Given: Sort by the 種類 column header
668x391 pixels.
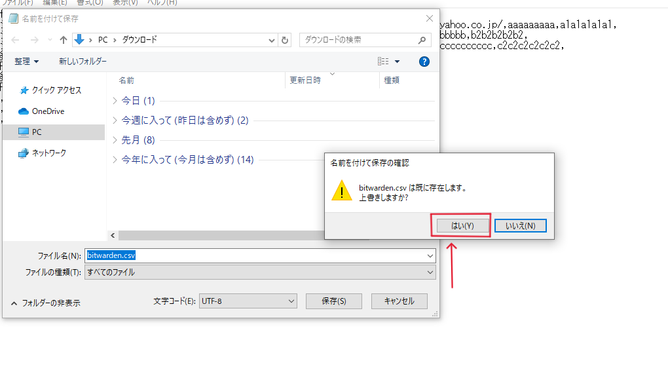Looking at the screenshot, I should pos(392,80).
